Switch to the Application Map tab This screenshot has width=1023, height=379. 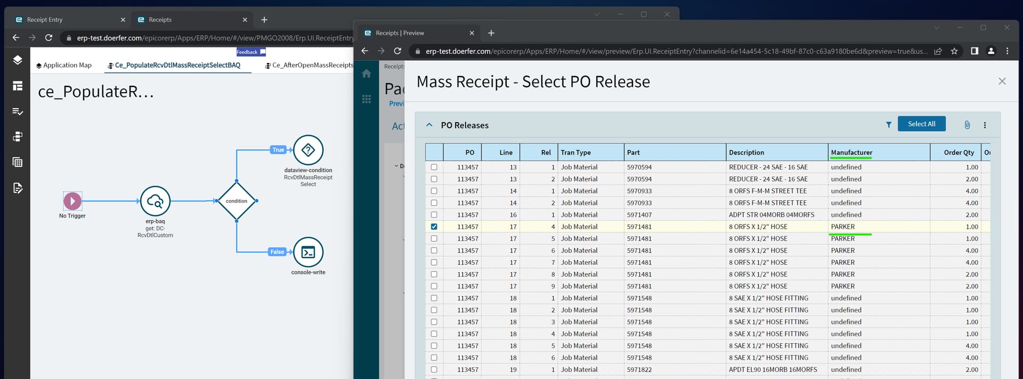click(x=64, y=65)
